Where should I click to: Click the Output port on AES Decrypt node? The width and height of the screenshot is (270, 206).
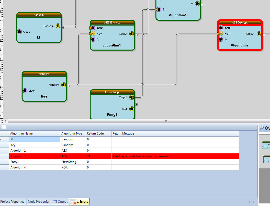pyautogui.click(x=259, y=34)
